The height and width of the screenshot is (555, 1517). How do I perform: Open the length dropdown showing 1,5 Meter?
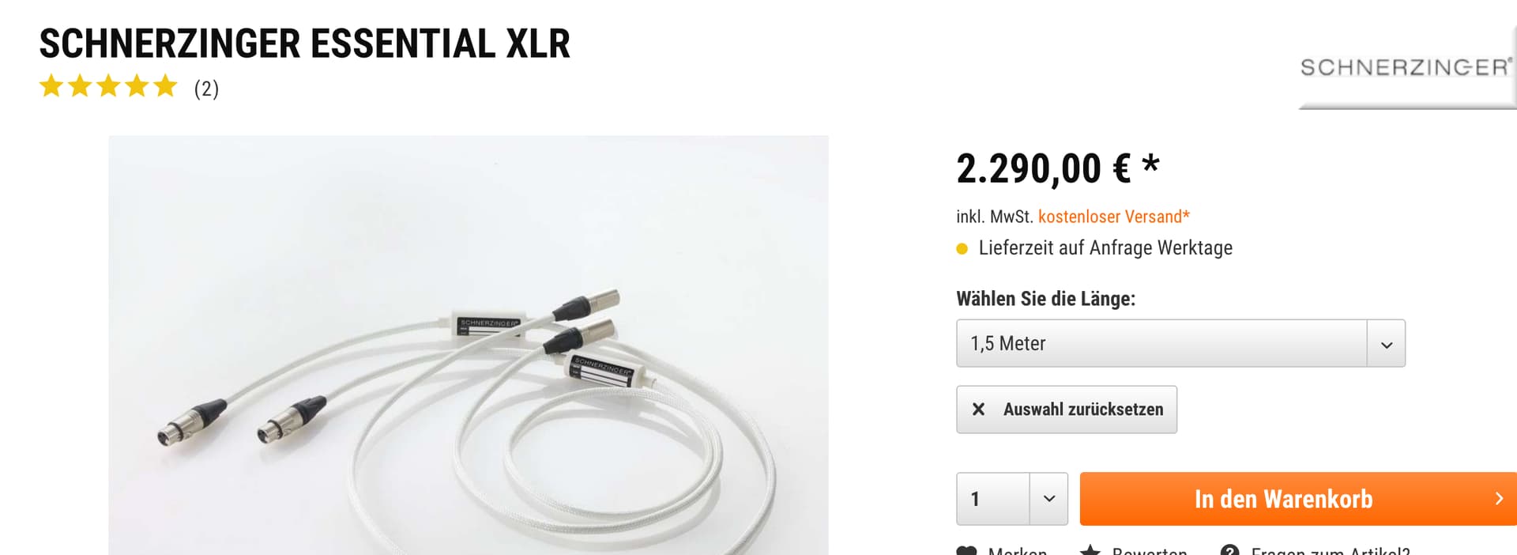coord(1180,343)
